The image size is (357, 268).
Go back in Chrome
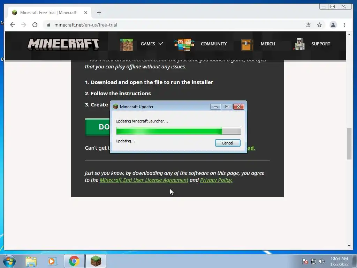coord(13,25)
